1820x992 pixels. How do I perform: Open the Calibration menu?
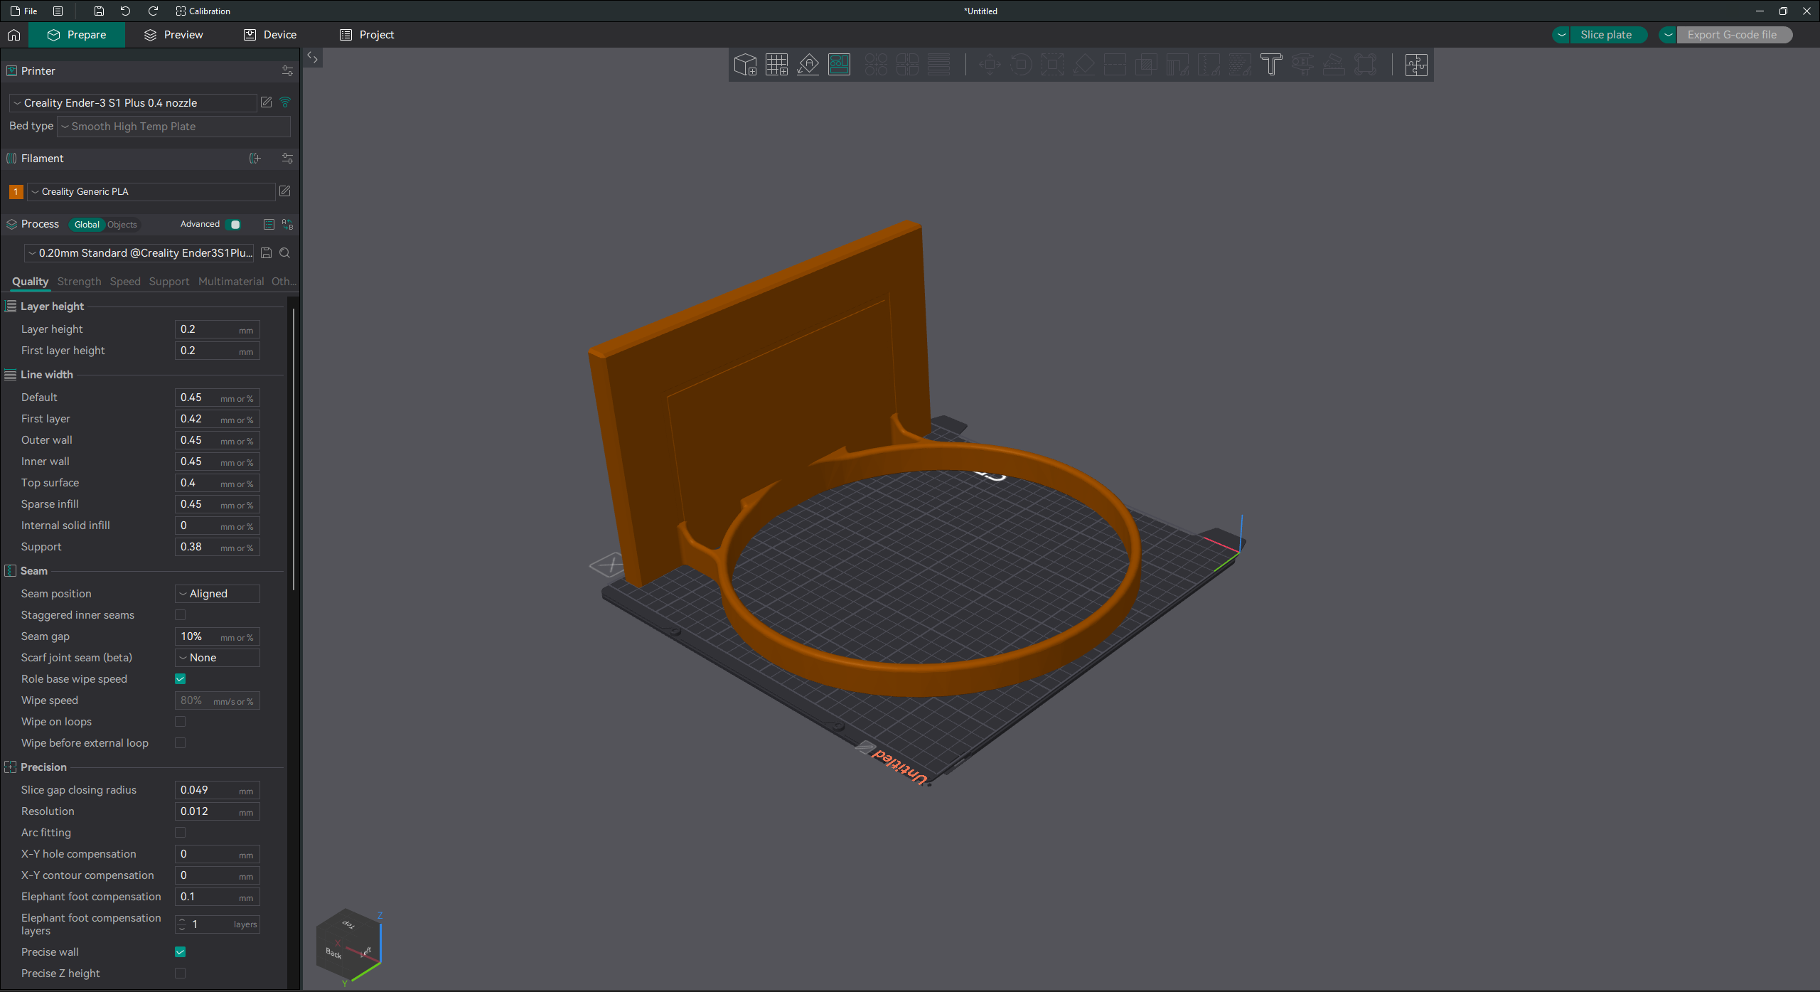[203, 11]
